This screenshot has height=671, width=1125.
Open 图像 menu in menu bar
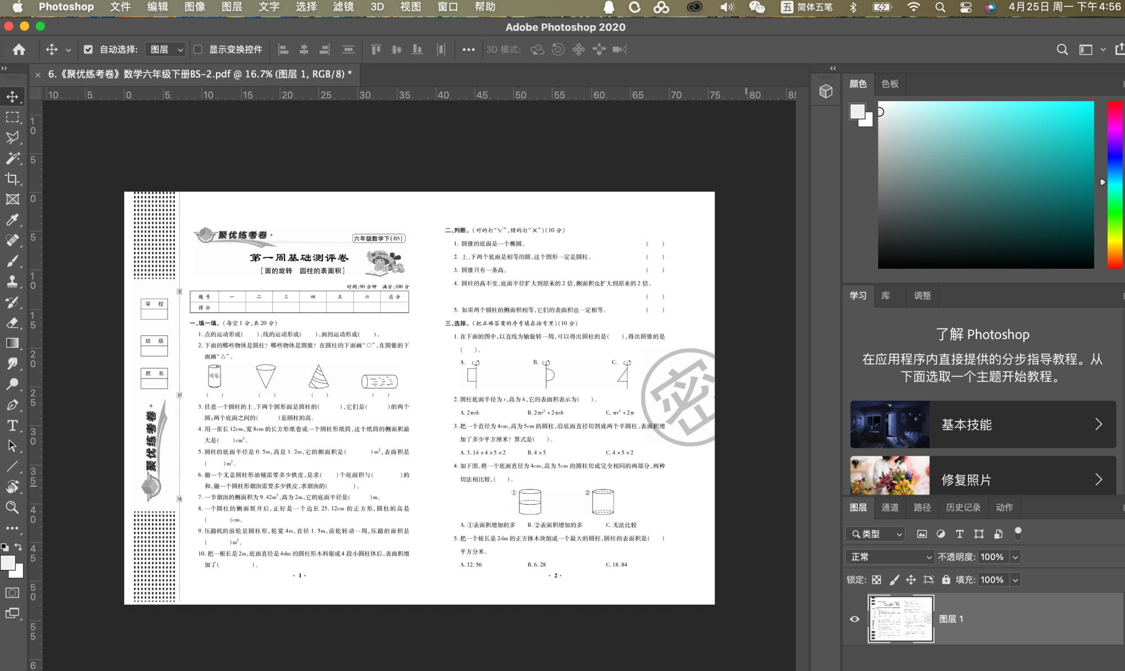tap(195, 7)
